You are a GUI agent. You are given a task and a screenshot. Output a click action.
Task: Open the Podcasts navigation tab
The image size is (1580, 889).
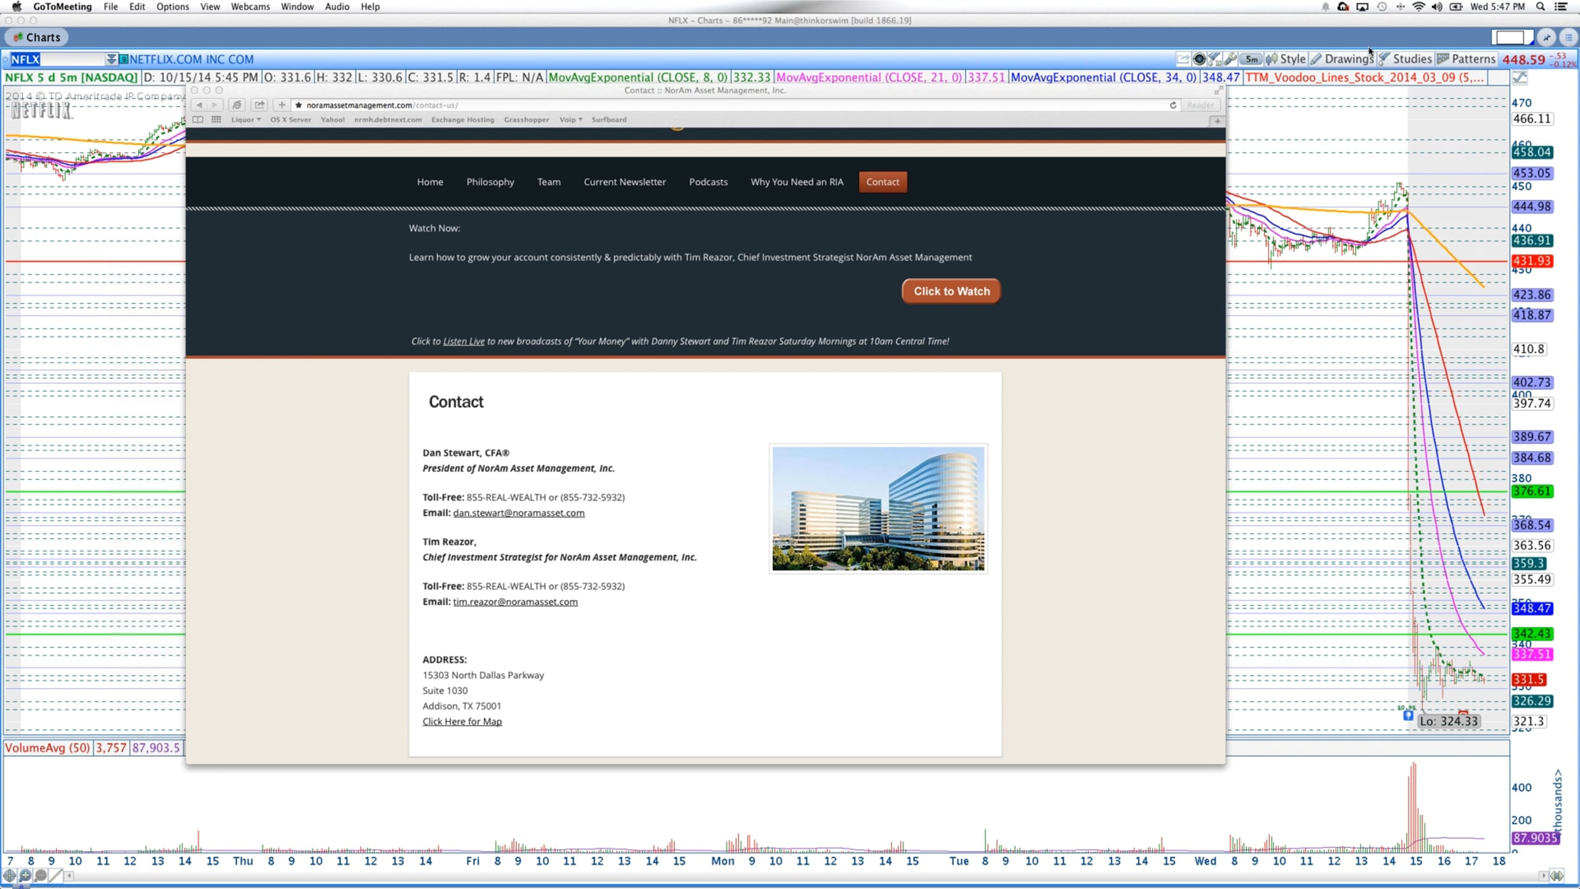pyautogui.click(x=708, y=182)
